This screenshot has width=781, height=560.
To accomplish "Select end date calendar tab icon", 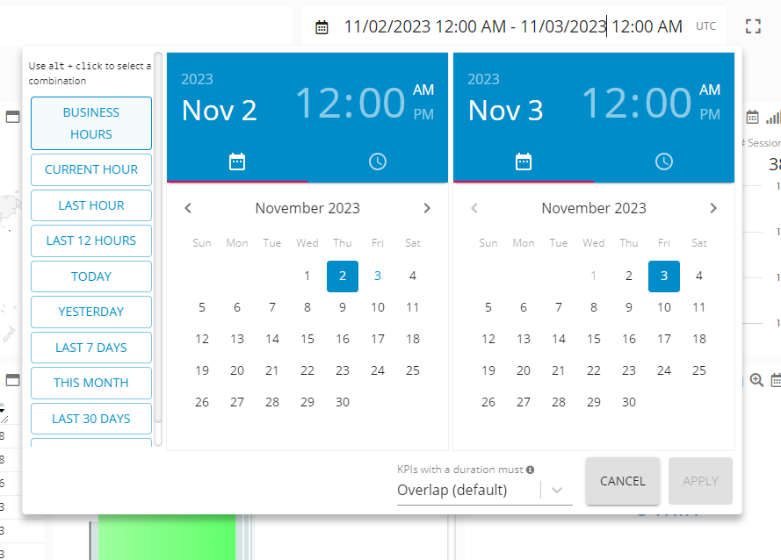I will (x=524, y=162).
